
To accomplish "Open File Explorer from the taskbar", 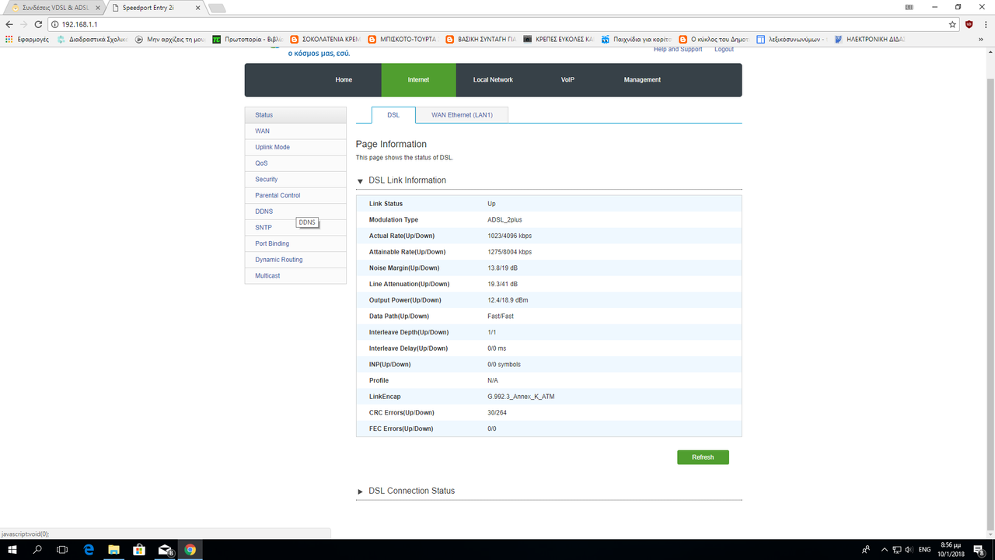I will tap(113, 549).
